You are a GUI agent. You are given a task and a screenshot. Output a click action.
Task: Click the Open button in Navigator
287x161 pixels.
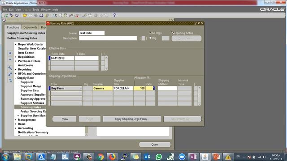click(x=155, y=144)
